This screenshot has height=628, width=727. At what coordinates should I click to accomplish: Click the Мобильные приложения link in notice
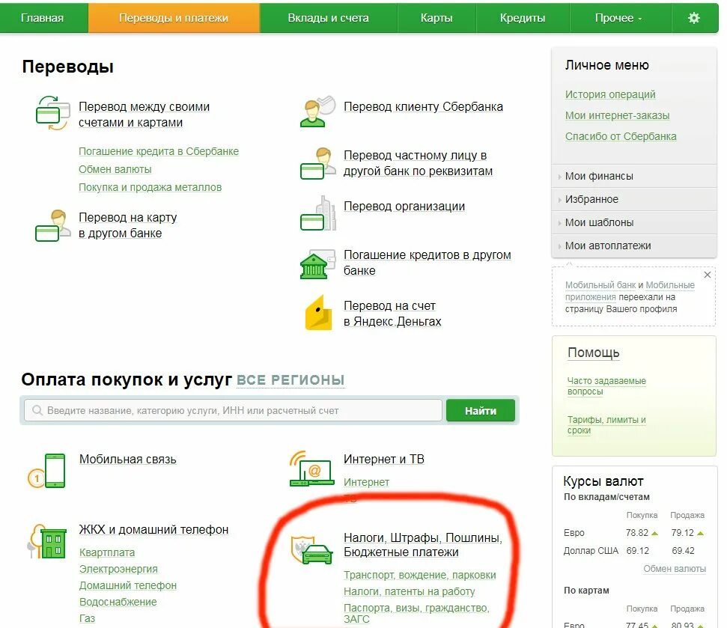click(630, 291)
